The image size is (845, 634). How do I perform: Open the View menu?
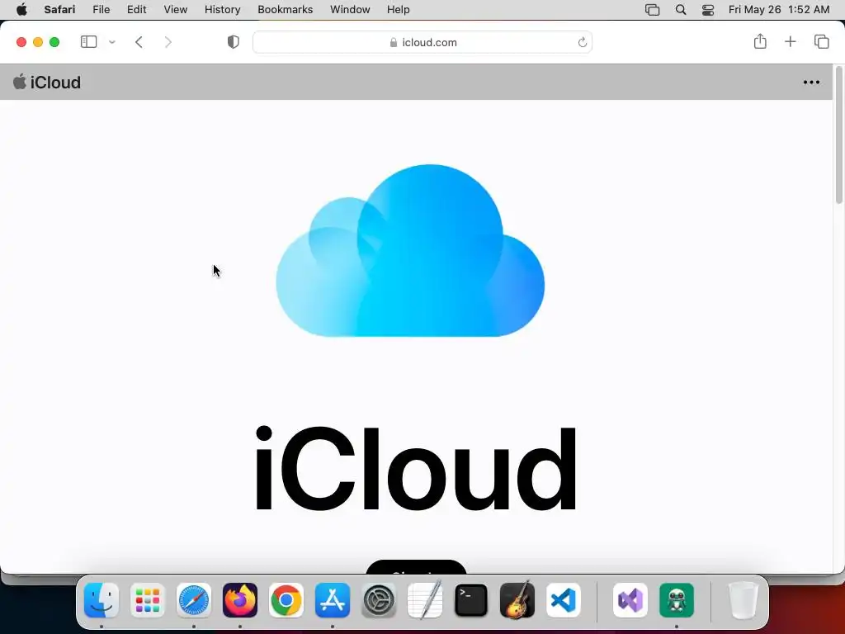[175, 10]
